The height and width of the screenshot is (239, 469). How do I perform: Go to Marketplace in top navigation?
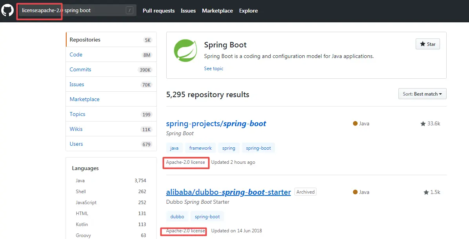tap(217, 11)
